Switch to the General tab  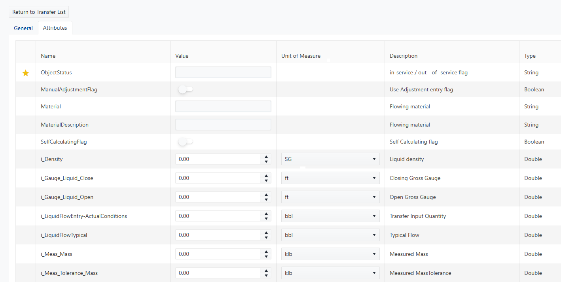click(x=23, y=28)
